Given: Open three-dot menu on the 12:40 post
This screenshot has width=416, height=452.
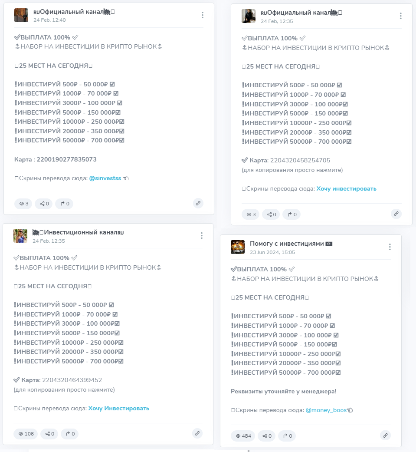Looking at the screenshot, I should 202,15.
